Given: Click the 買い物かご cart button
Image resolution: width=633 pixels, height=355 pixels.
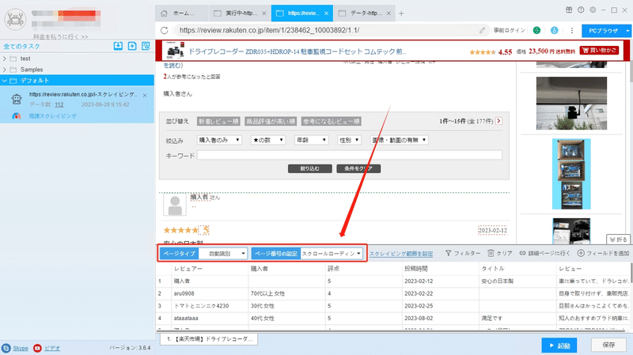Looking at the screenshot, I should click(x=599, y=51).
